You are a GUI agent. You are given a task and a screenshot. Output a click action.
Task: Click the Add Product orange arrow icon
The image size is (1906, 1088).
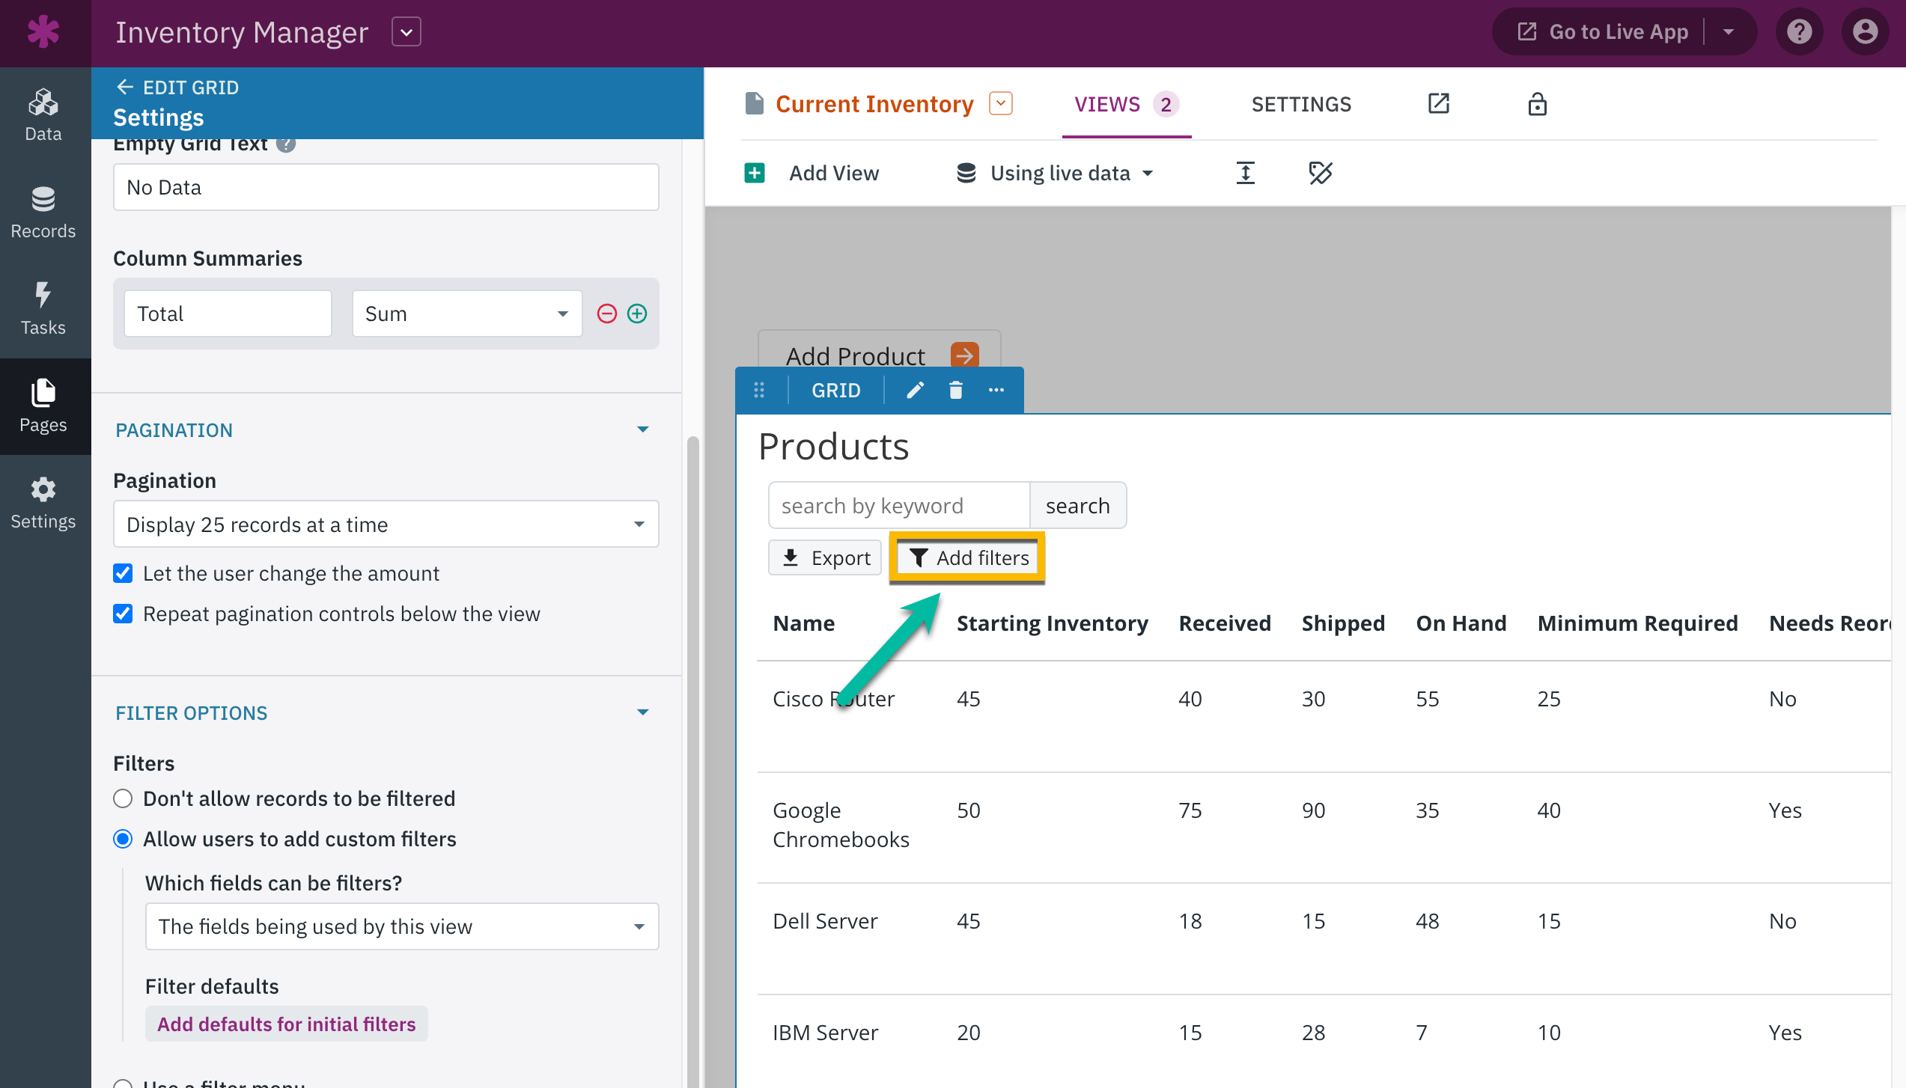965,355
